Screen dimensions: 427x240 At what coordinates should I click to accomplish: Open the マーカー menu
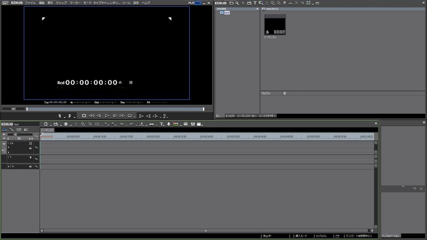[75, 3]
